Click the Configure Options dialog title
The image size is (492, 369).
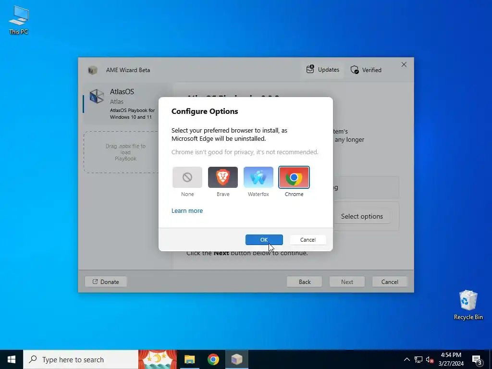(x=205, y=111)
